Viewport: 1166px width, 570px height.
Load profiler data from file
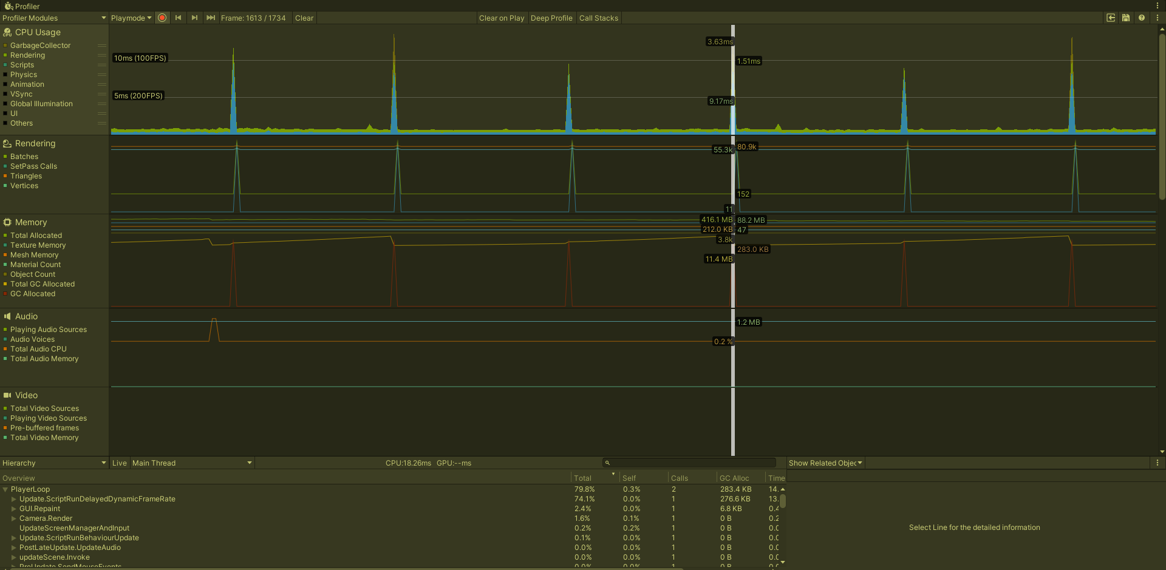(1111, 18)
